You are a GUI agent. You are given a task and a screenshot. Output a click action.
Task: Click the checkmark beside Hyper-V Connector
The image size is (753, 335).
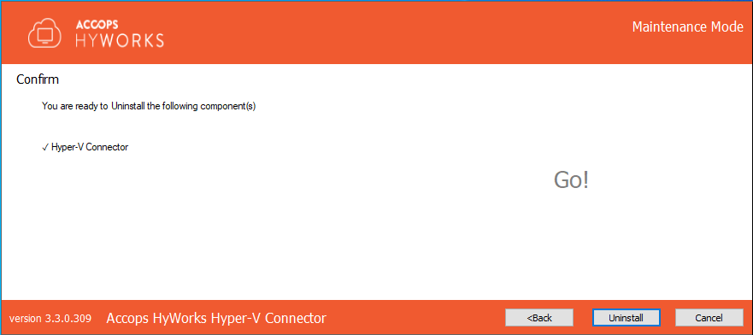pyautogui.click(x=45, y=148)
